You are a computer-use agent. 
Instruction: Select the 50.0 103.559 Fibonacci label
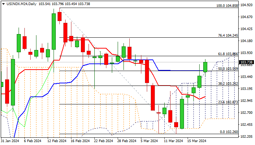point(228,69)
